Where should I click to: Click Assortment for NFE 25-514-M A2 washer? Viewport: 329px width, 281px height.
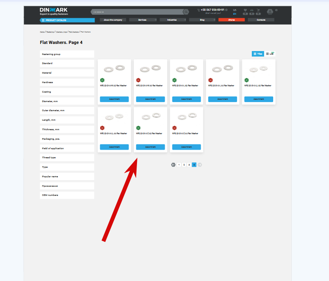(114, 99)
